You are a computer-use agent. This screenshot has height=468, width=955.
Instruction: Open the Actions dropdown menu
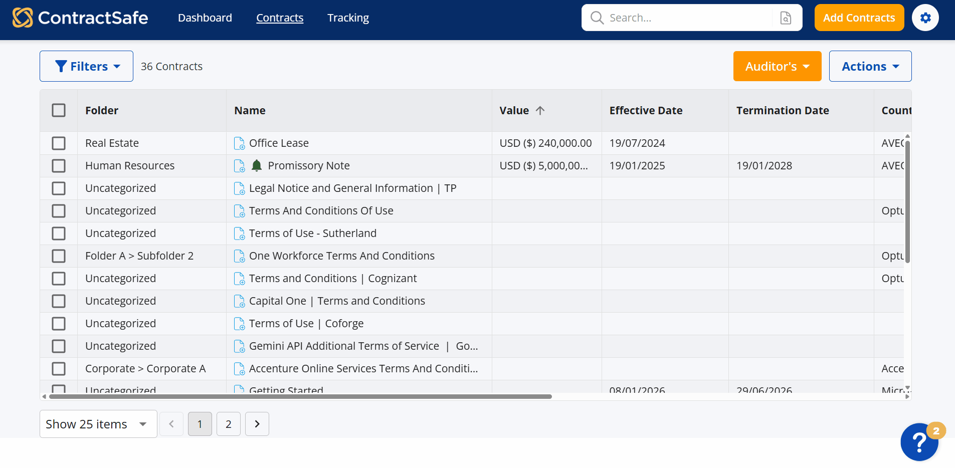click(x=870, y=66)
